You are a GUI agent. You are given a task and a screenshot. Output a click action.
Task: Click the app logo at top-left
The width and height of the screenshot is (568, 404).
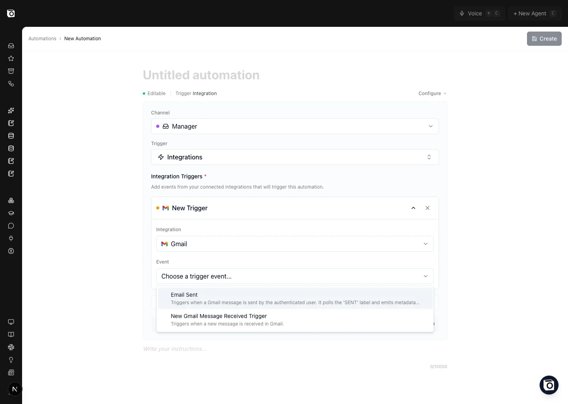pyautogui.click(x=11, y=13)
